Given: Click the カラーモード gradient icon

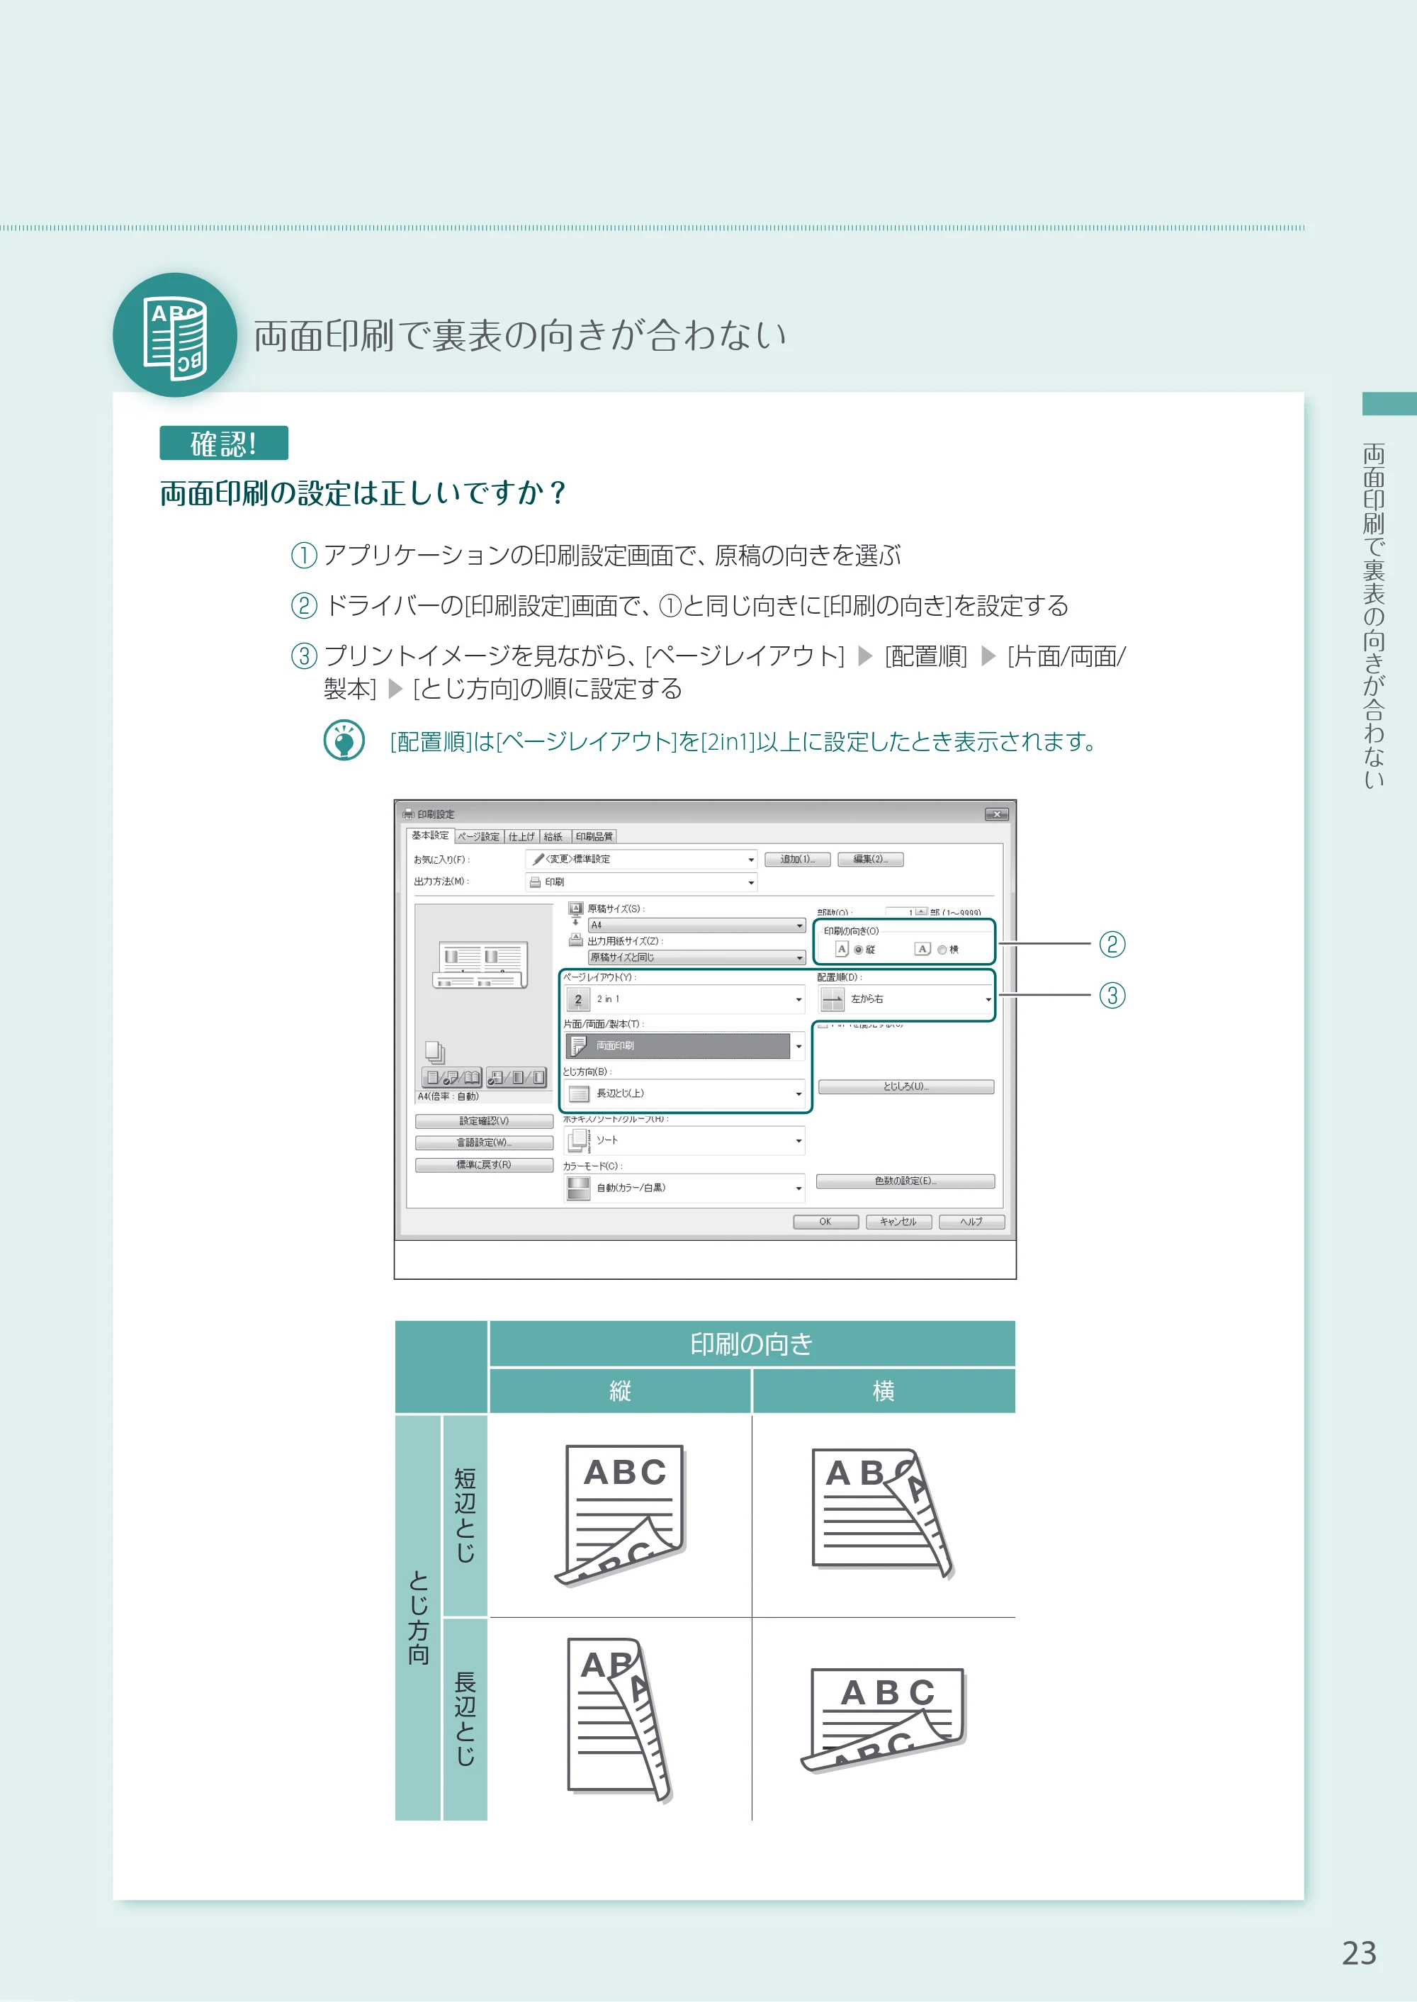Looking at the screenshot, I should coord(577,1188).
